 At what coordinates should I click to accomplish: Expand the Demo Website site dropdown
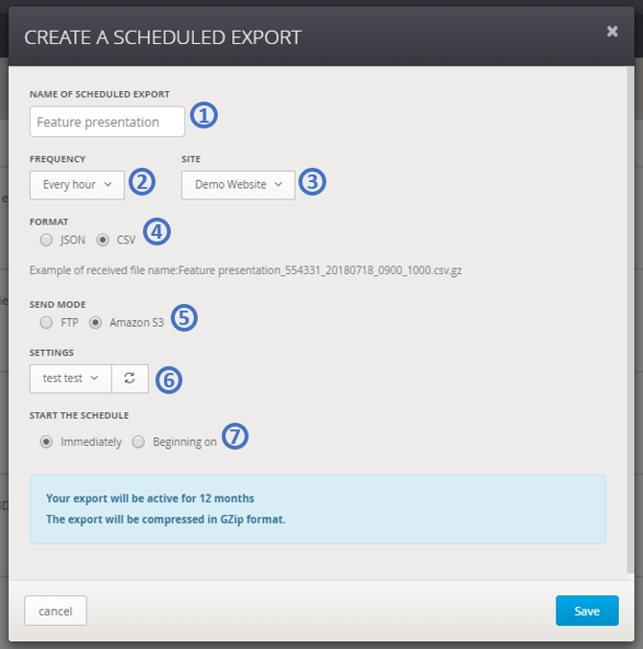(x=238, y=184)
